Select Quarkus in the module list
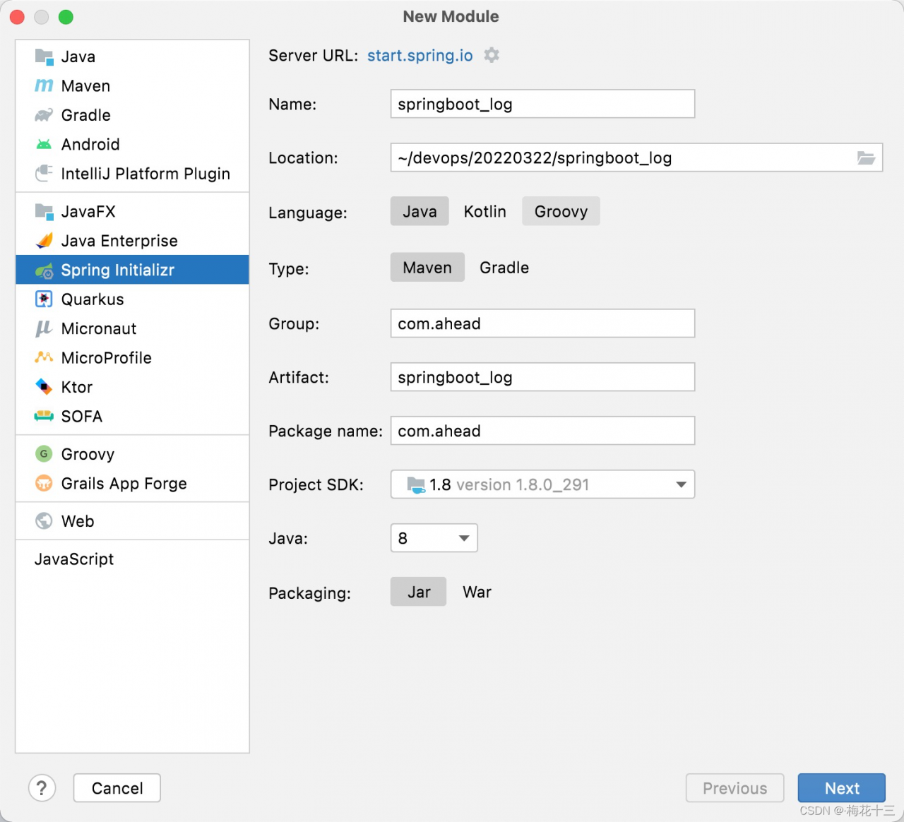This screenshot has height=822, width=904. point(133,299)
